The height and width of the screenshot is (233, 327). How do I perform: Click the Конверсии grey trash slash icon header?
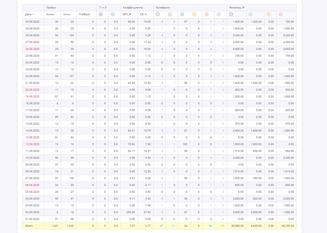[219, 14]
